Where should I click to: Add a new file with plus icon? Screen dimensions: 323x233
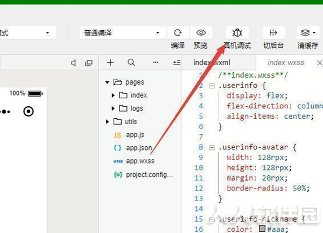coord(110,63)
